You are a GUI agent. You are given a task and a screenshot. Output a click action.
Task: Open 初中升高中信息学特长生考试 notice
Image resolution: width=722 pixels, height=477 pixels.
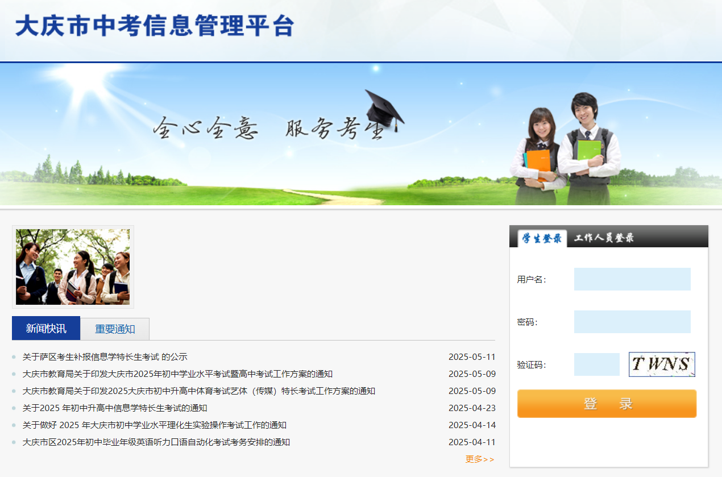pos(114,408)
